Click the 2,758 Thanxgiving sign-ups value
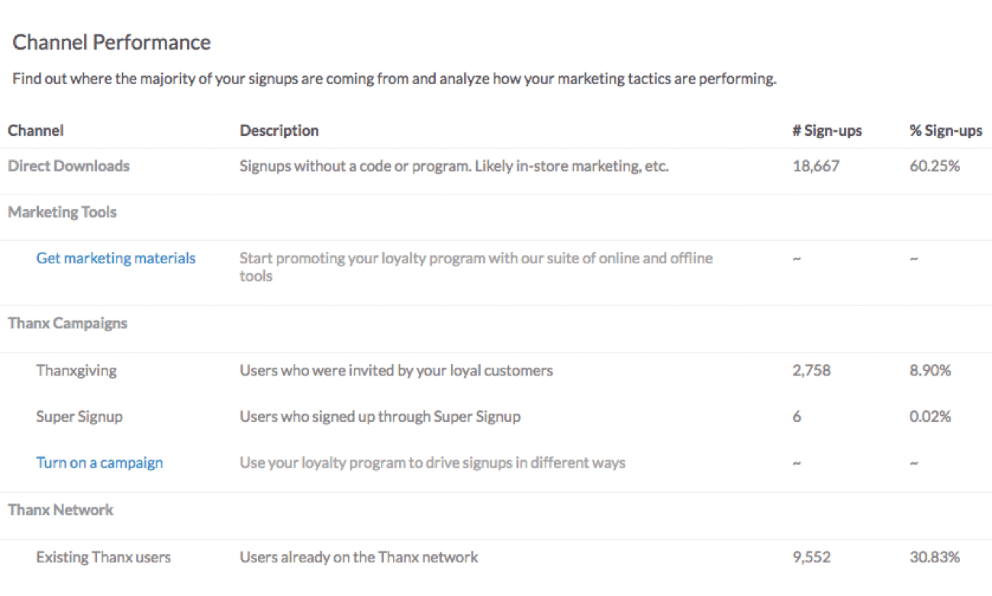This screenshot has height=596, width=992. click(812, 371)
